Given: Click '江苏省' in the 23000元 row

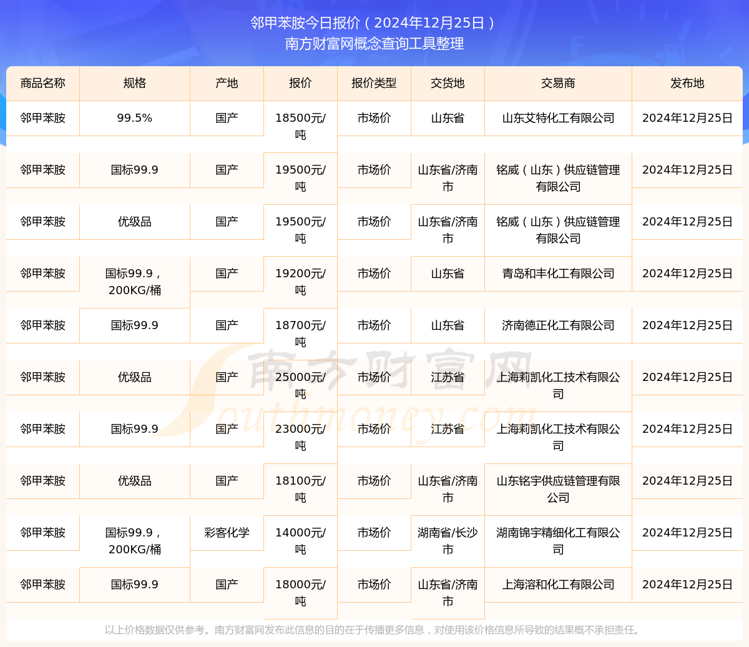Looking at the screenshot, I should (x=448, y=429).
